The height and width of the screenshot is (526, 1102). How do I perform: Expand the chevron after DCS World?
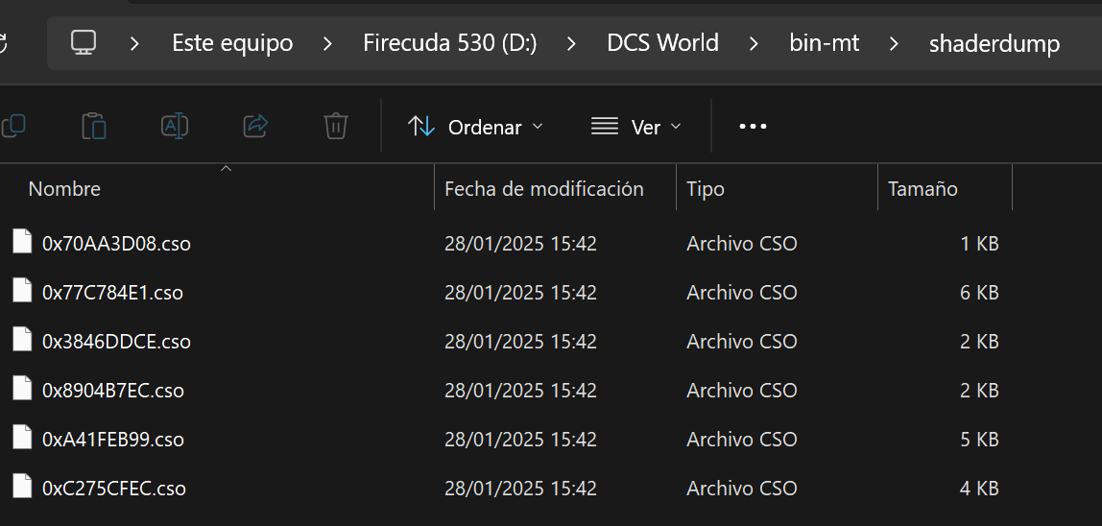(x=754, y=43)
